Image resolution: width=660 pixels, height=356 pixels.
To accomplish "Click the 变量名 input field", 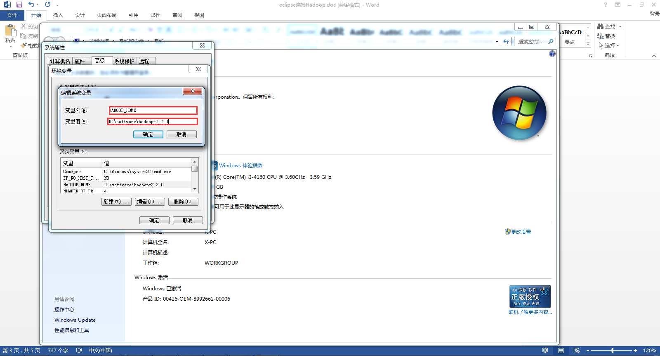I will [x=153, y=110].
